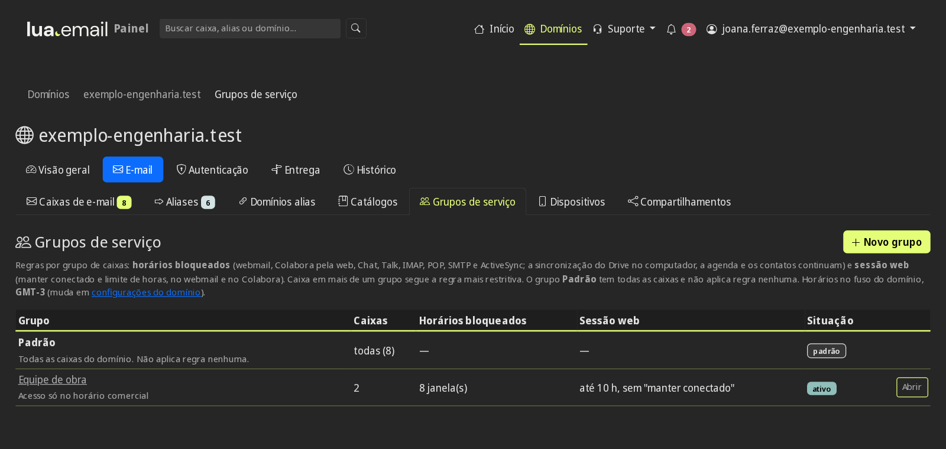Open joana.ferraz account dropdown
946x449 pixels.
(x=811, y=29)
